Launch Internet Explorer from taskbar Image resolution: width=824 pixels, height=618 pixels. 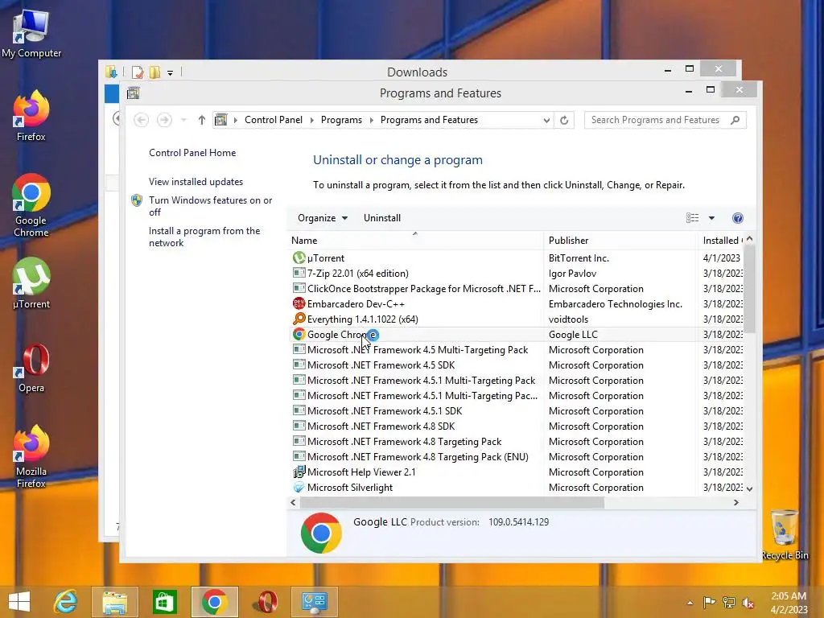pos(66,602)
